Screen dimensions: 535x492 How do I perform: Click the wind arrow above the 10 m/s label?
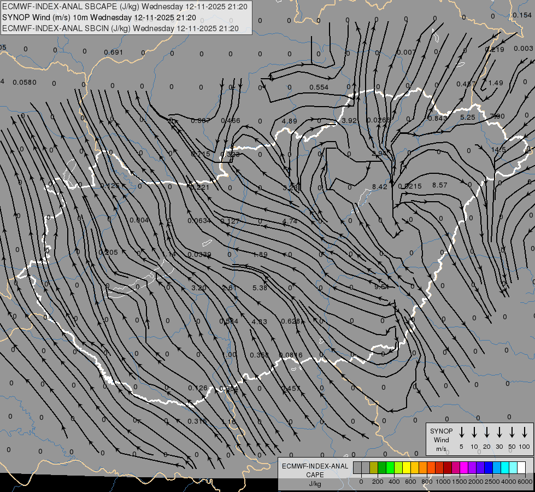(474, 432)
